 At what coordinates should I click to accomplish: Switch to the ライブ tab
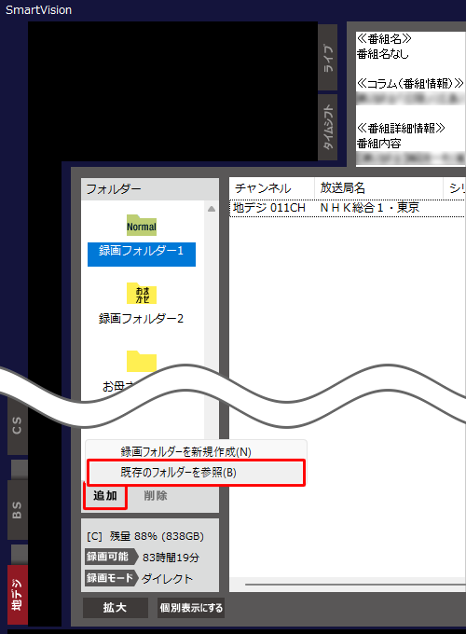click(x=328, y=58)
